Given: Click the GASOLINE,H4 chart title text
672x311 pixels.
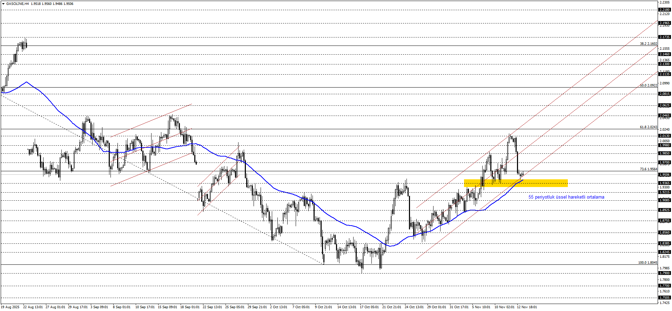Looking at the screenshot, I should pos(18,4).
